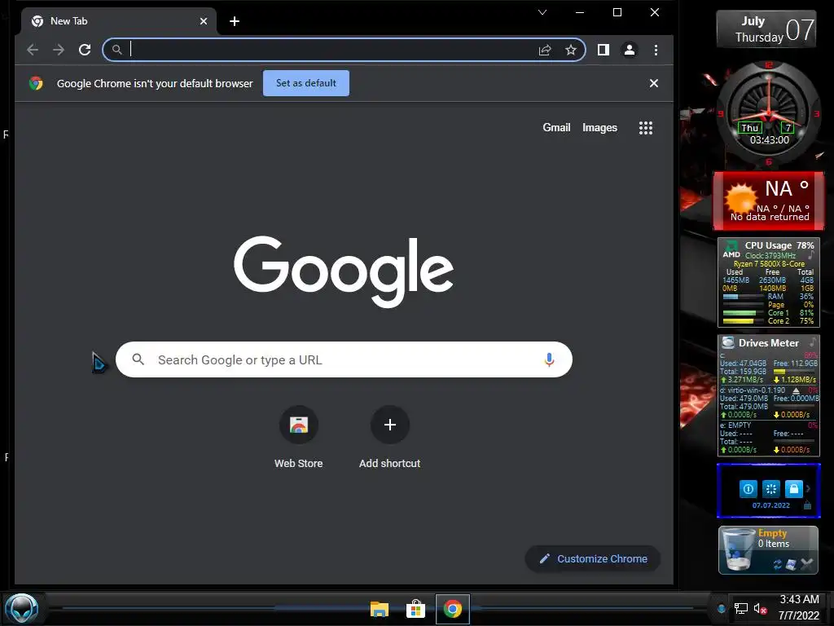Screen dimensions: 834x626
Task: Go back using the back arrow
Action: 33,50
